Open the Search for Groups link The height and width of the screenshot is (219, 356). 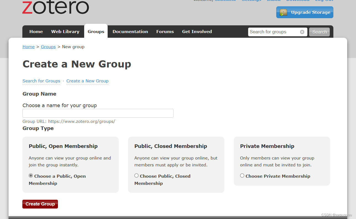point(41,81)
